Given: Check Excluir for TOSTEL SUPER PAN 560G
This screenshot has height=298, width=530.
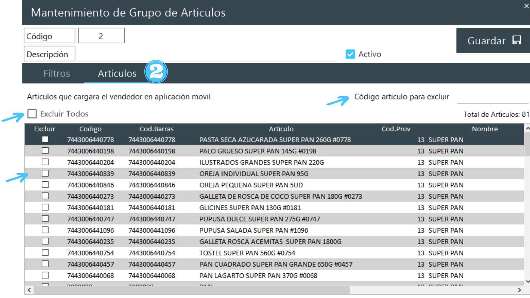Looking at the screenshot, I should [x=45, y=252].
